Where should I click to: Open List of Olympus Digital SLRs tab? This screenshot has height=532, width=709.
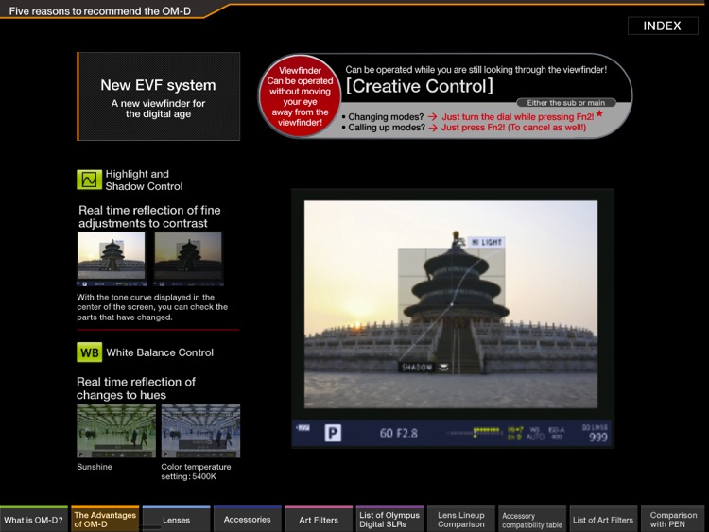(389, 519)
